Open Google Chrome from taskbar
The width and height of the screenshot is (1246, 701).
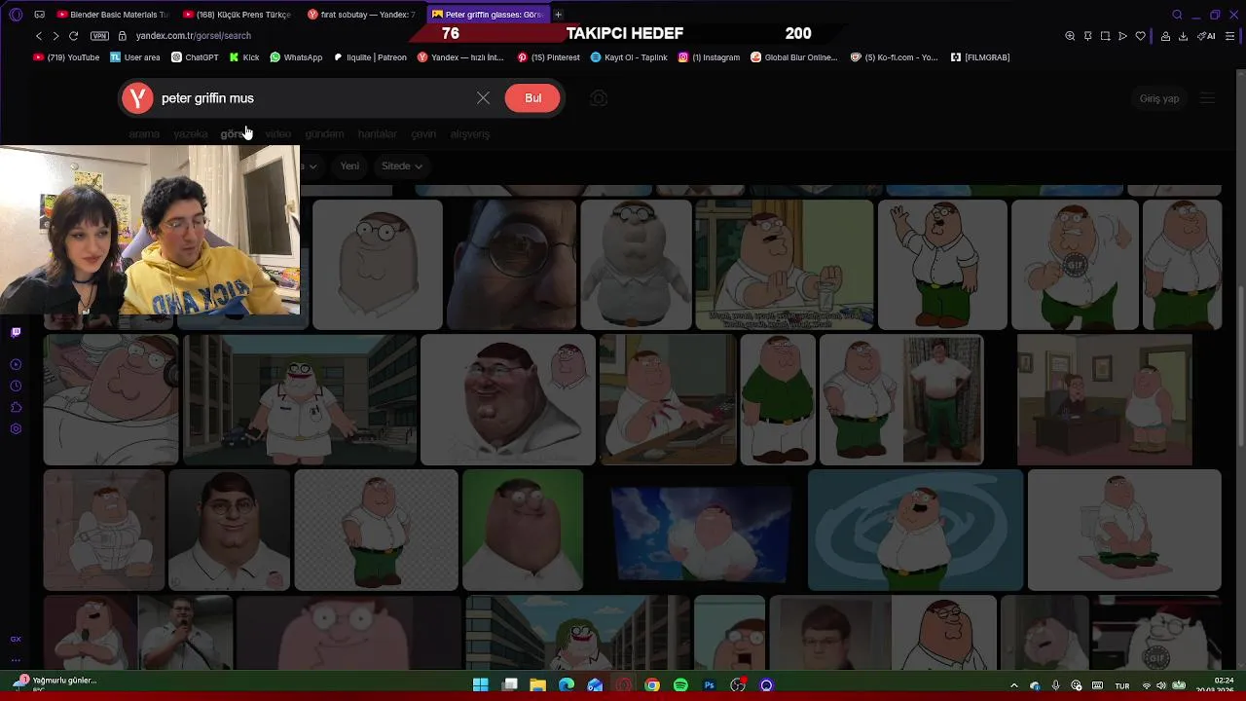652,685
